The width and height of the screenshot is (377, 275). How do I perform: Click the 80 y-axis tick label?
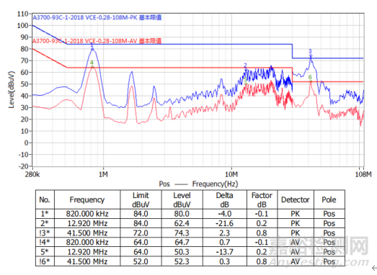coord(25,49)
